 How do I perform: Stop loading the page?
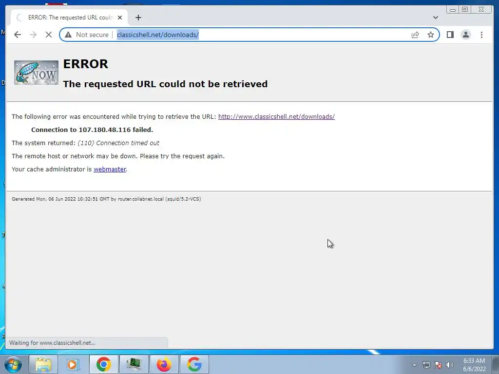coord(49,35)
